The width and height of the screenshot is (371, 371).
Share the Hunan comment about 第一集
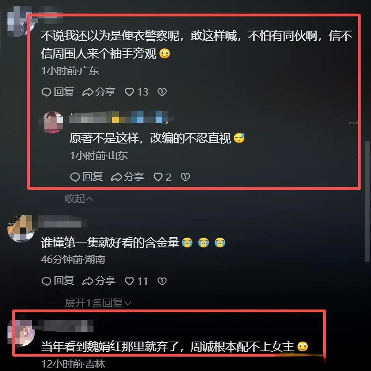point(99,281)
